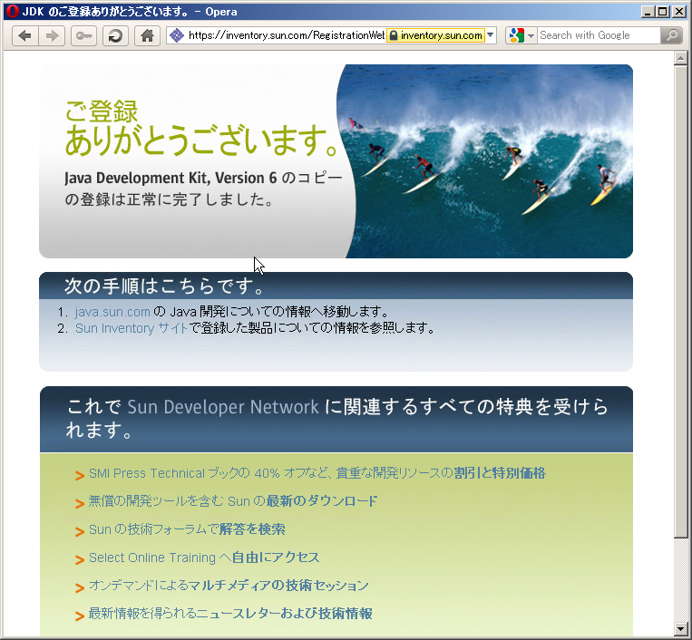Minimize the Opera window

click(x=648, y=12)
